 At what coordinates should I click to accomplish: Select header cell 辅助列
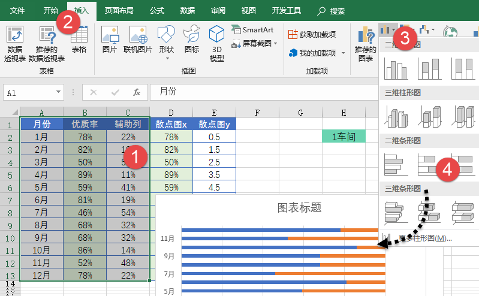(128, 123)
